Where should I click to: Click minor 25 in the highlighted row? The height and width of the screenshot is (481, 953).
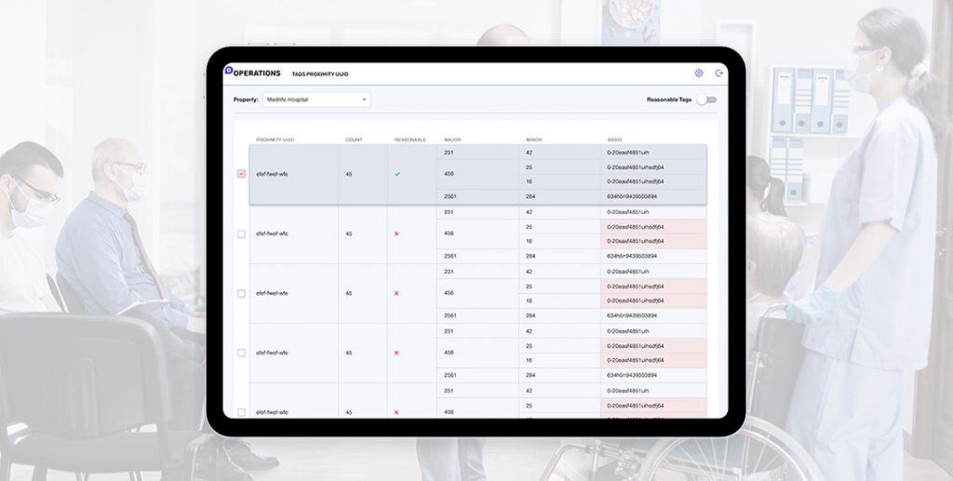[530, 167]
